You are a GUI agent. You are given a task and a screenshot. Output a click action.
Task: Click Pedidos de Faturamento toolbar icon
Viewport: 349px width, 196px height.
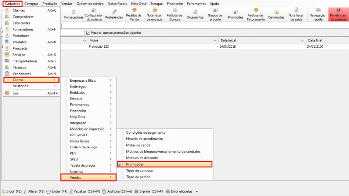tap(256, 14)
